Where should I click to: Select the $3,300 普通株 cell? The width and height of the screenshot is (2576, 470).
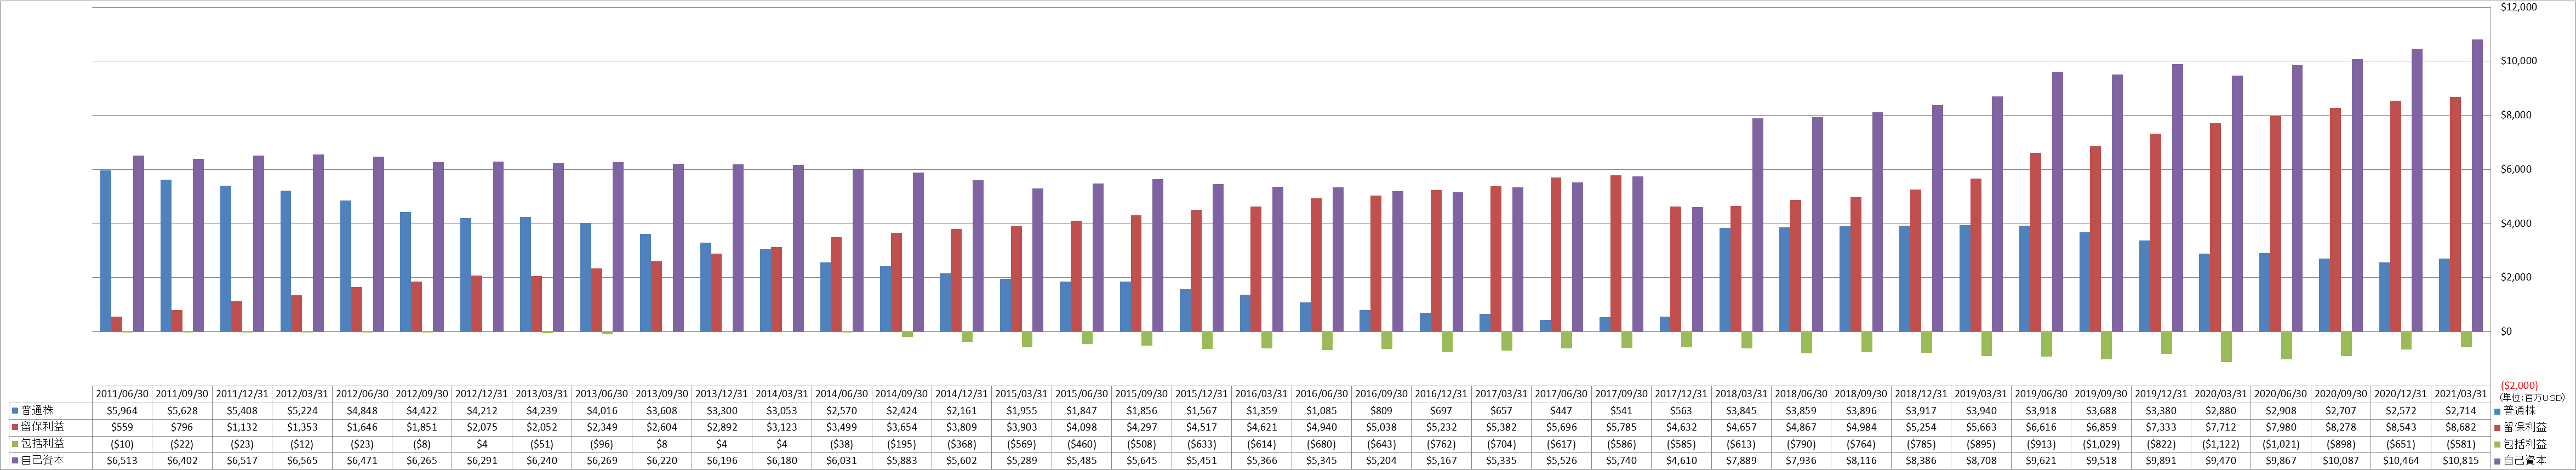722,411
